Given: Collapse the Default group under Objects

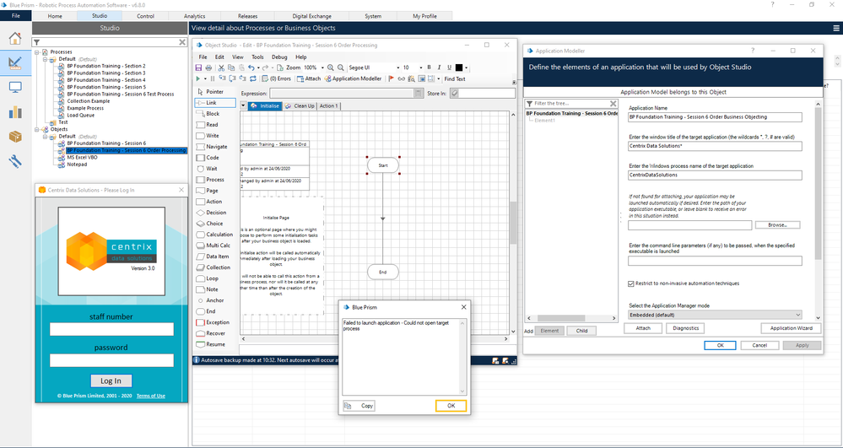Looking at the screenshot, I should coord(46,136).
